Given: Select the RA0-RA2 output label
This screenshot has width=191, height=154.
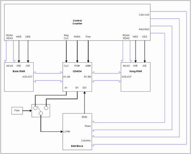Looking at the screenshot, I should (144, 29).
